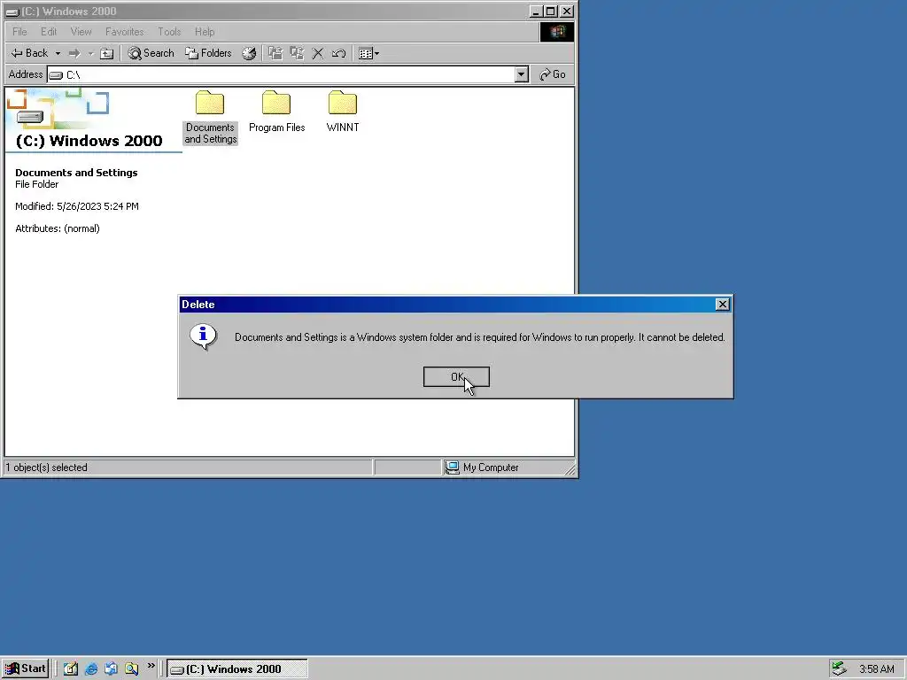Click the Forward arrow toolbar button
The width and height of the screenshot is (907, 680).
(74, 53)
